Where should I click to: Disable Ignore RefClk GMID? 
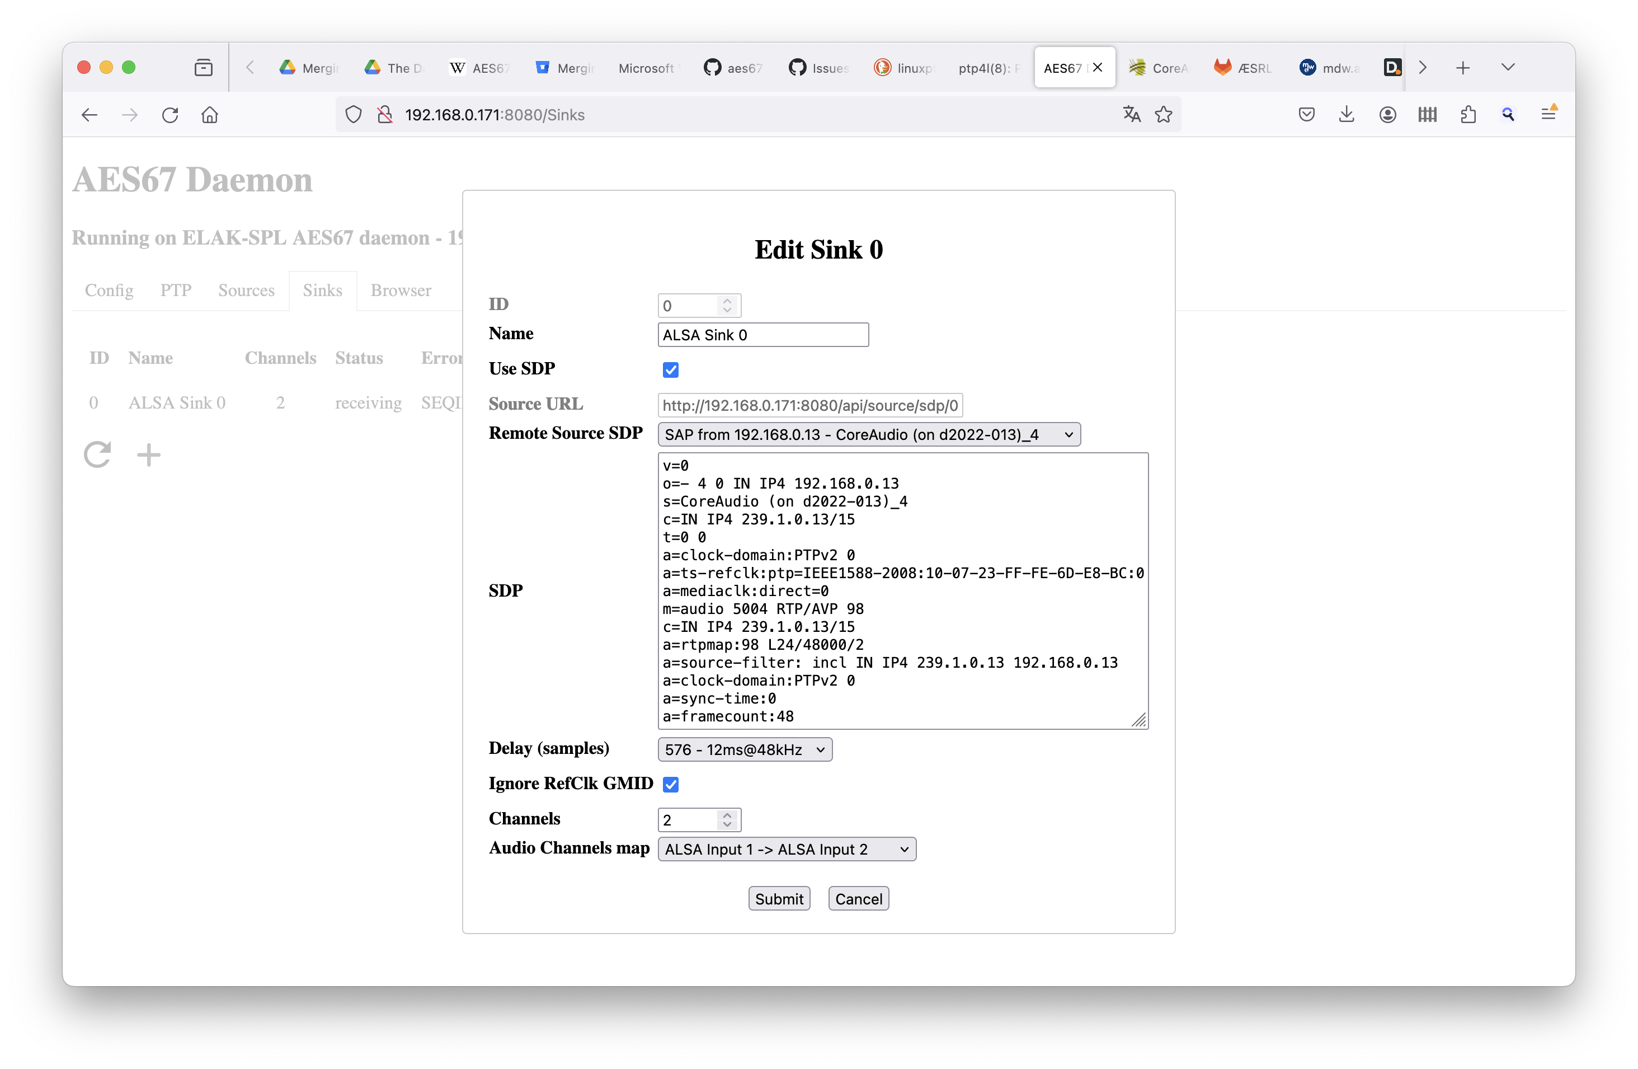[670, 784]
